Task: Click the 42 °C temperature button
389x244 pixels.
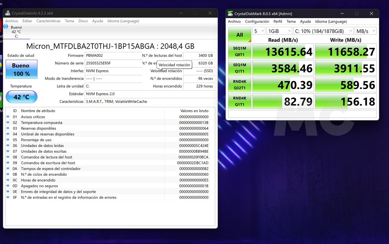Action: tap(21, 97)
